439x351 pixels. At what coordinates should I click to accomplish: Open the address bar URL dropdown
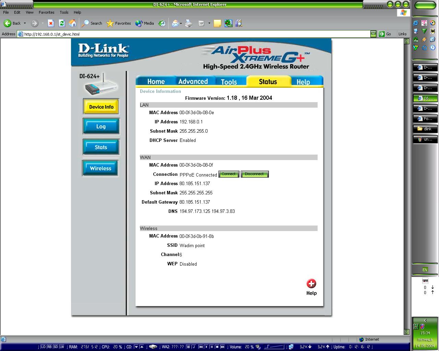[373, 34]
